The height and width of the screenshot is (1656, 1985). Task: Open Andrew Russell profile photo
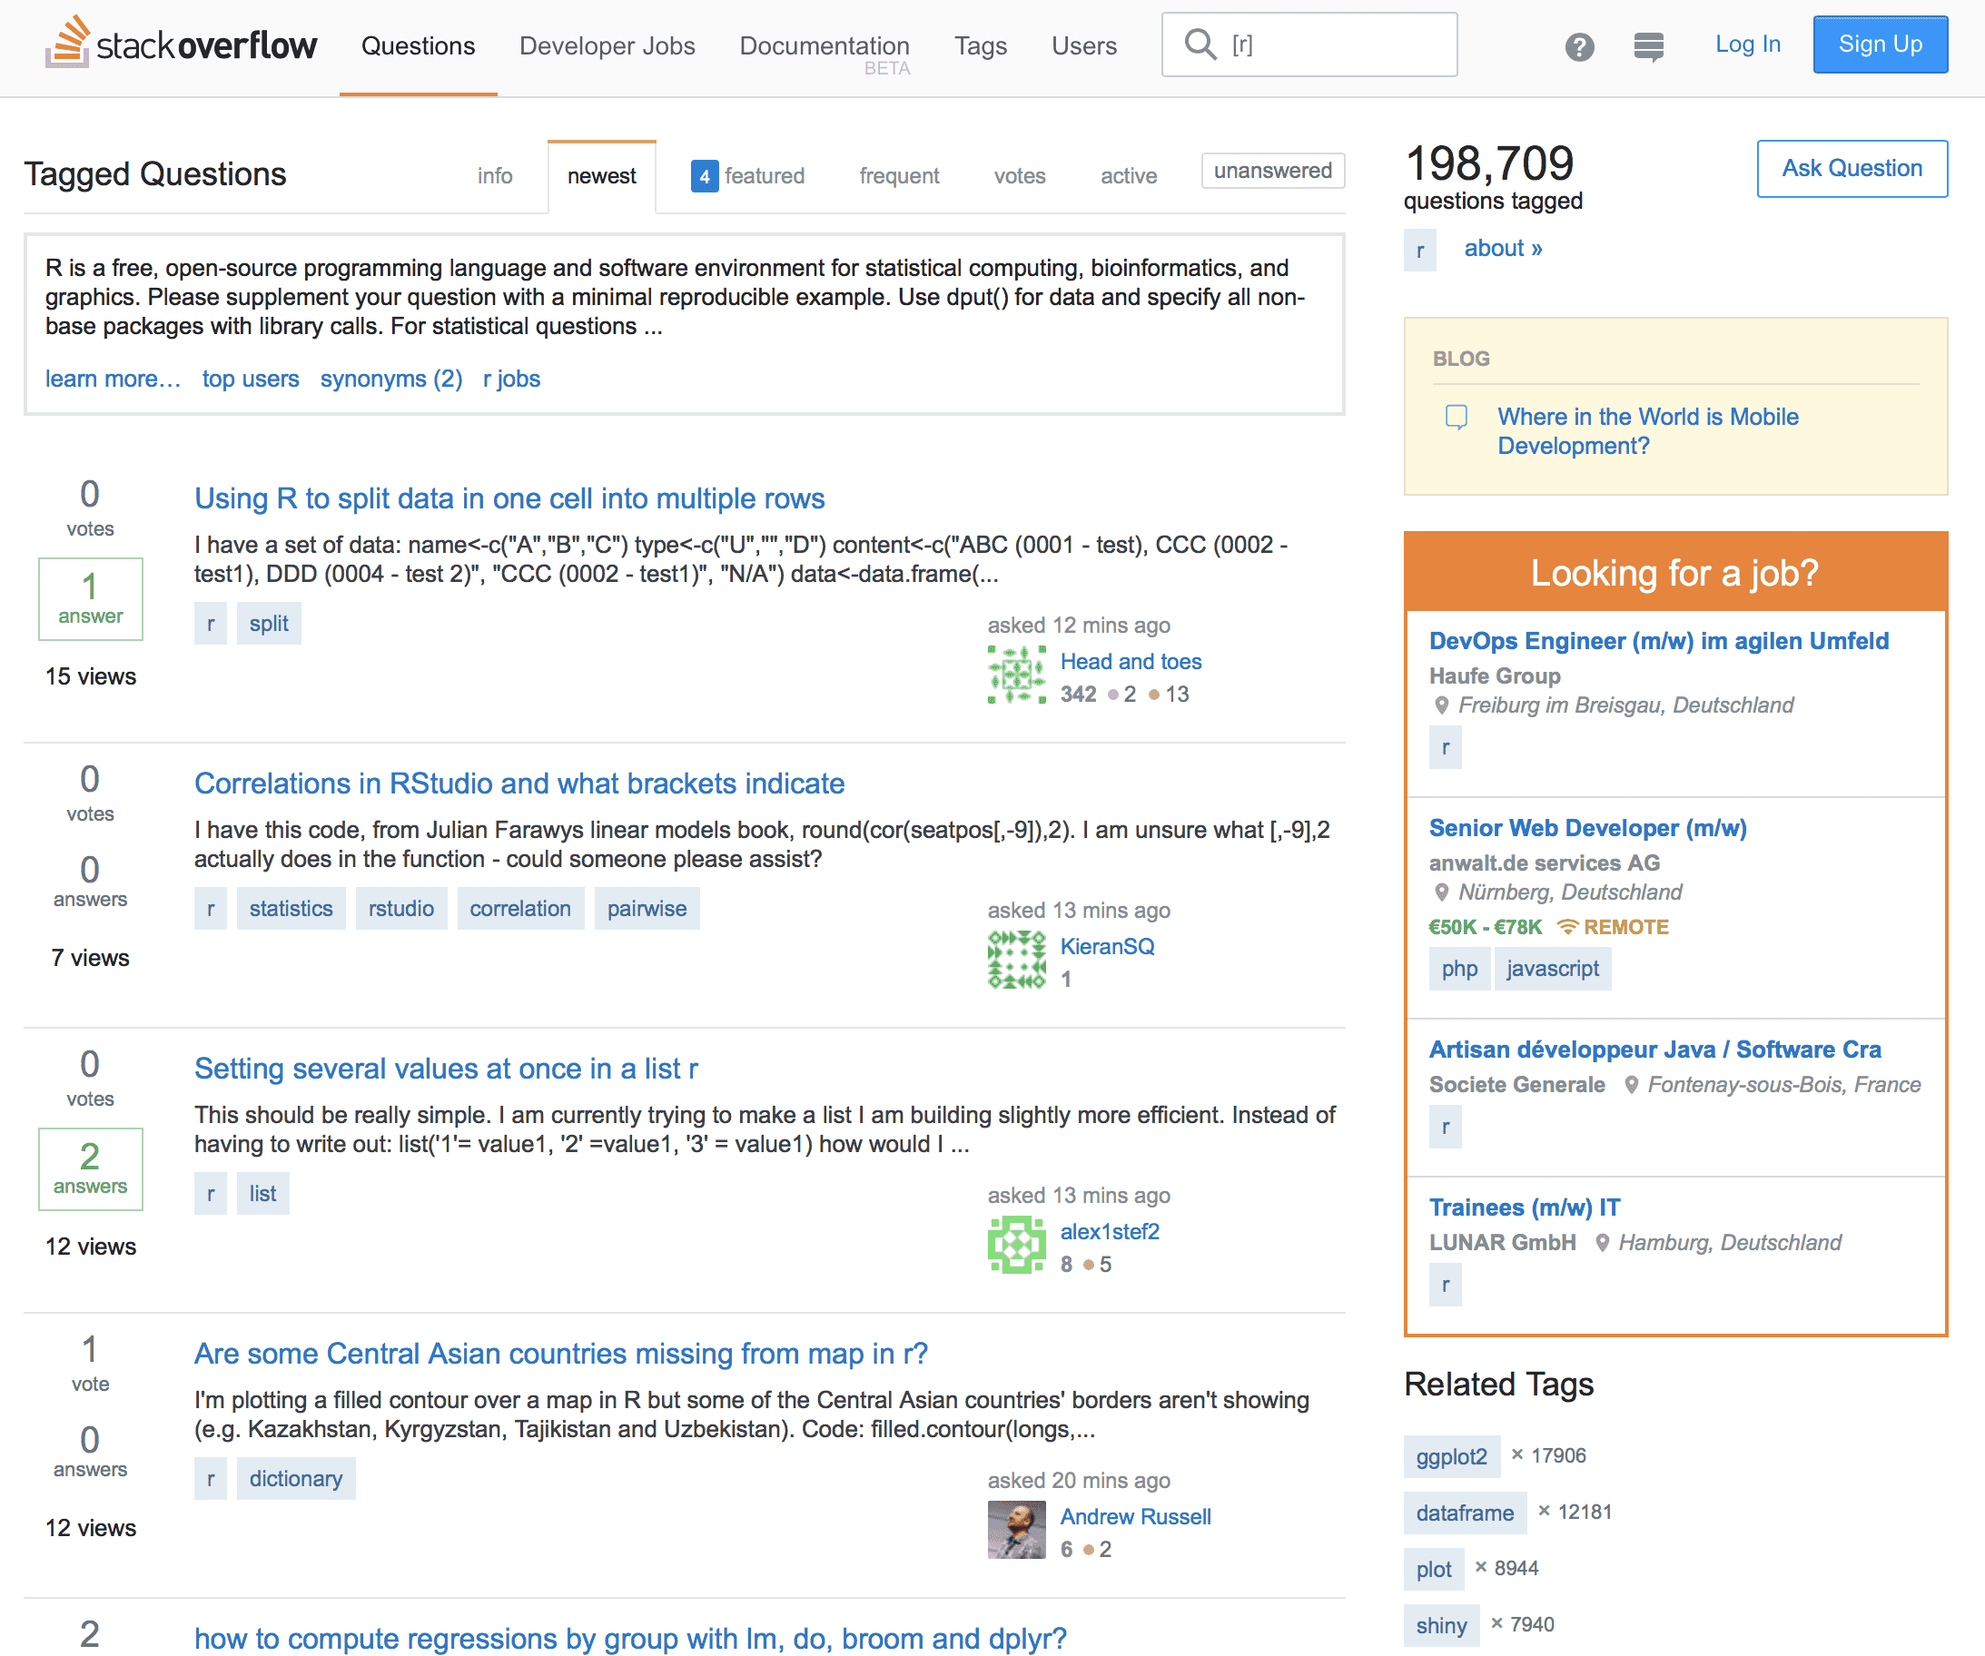point(1016,1529)
